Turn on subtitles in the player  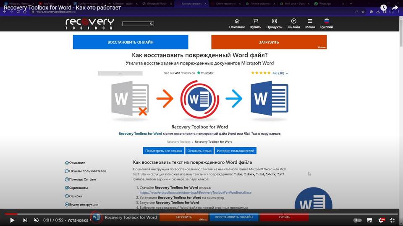click(369, 220)
